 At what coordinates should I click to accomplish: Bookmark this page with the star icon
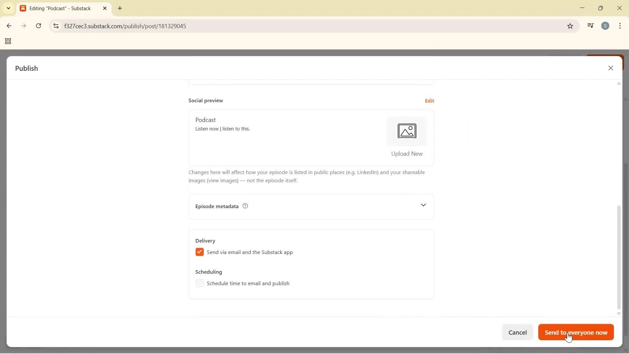[570, 26]
